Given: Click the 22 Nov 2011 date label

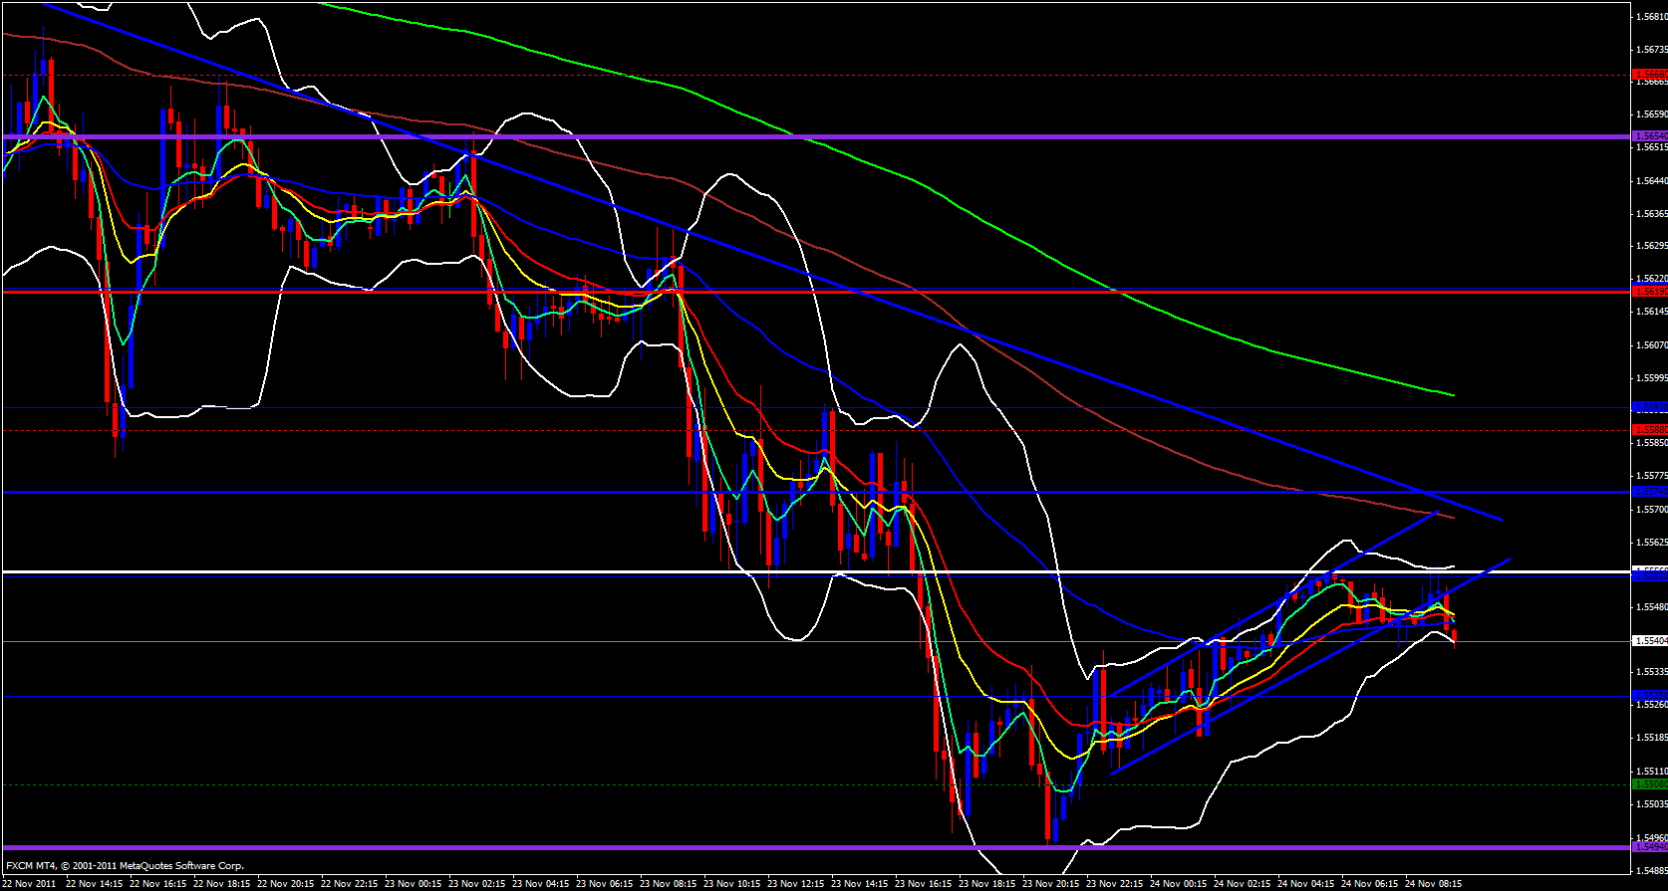Looking at the screenshot, I should (x=30, y=883).
